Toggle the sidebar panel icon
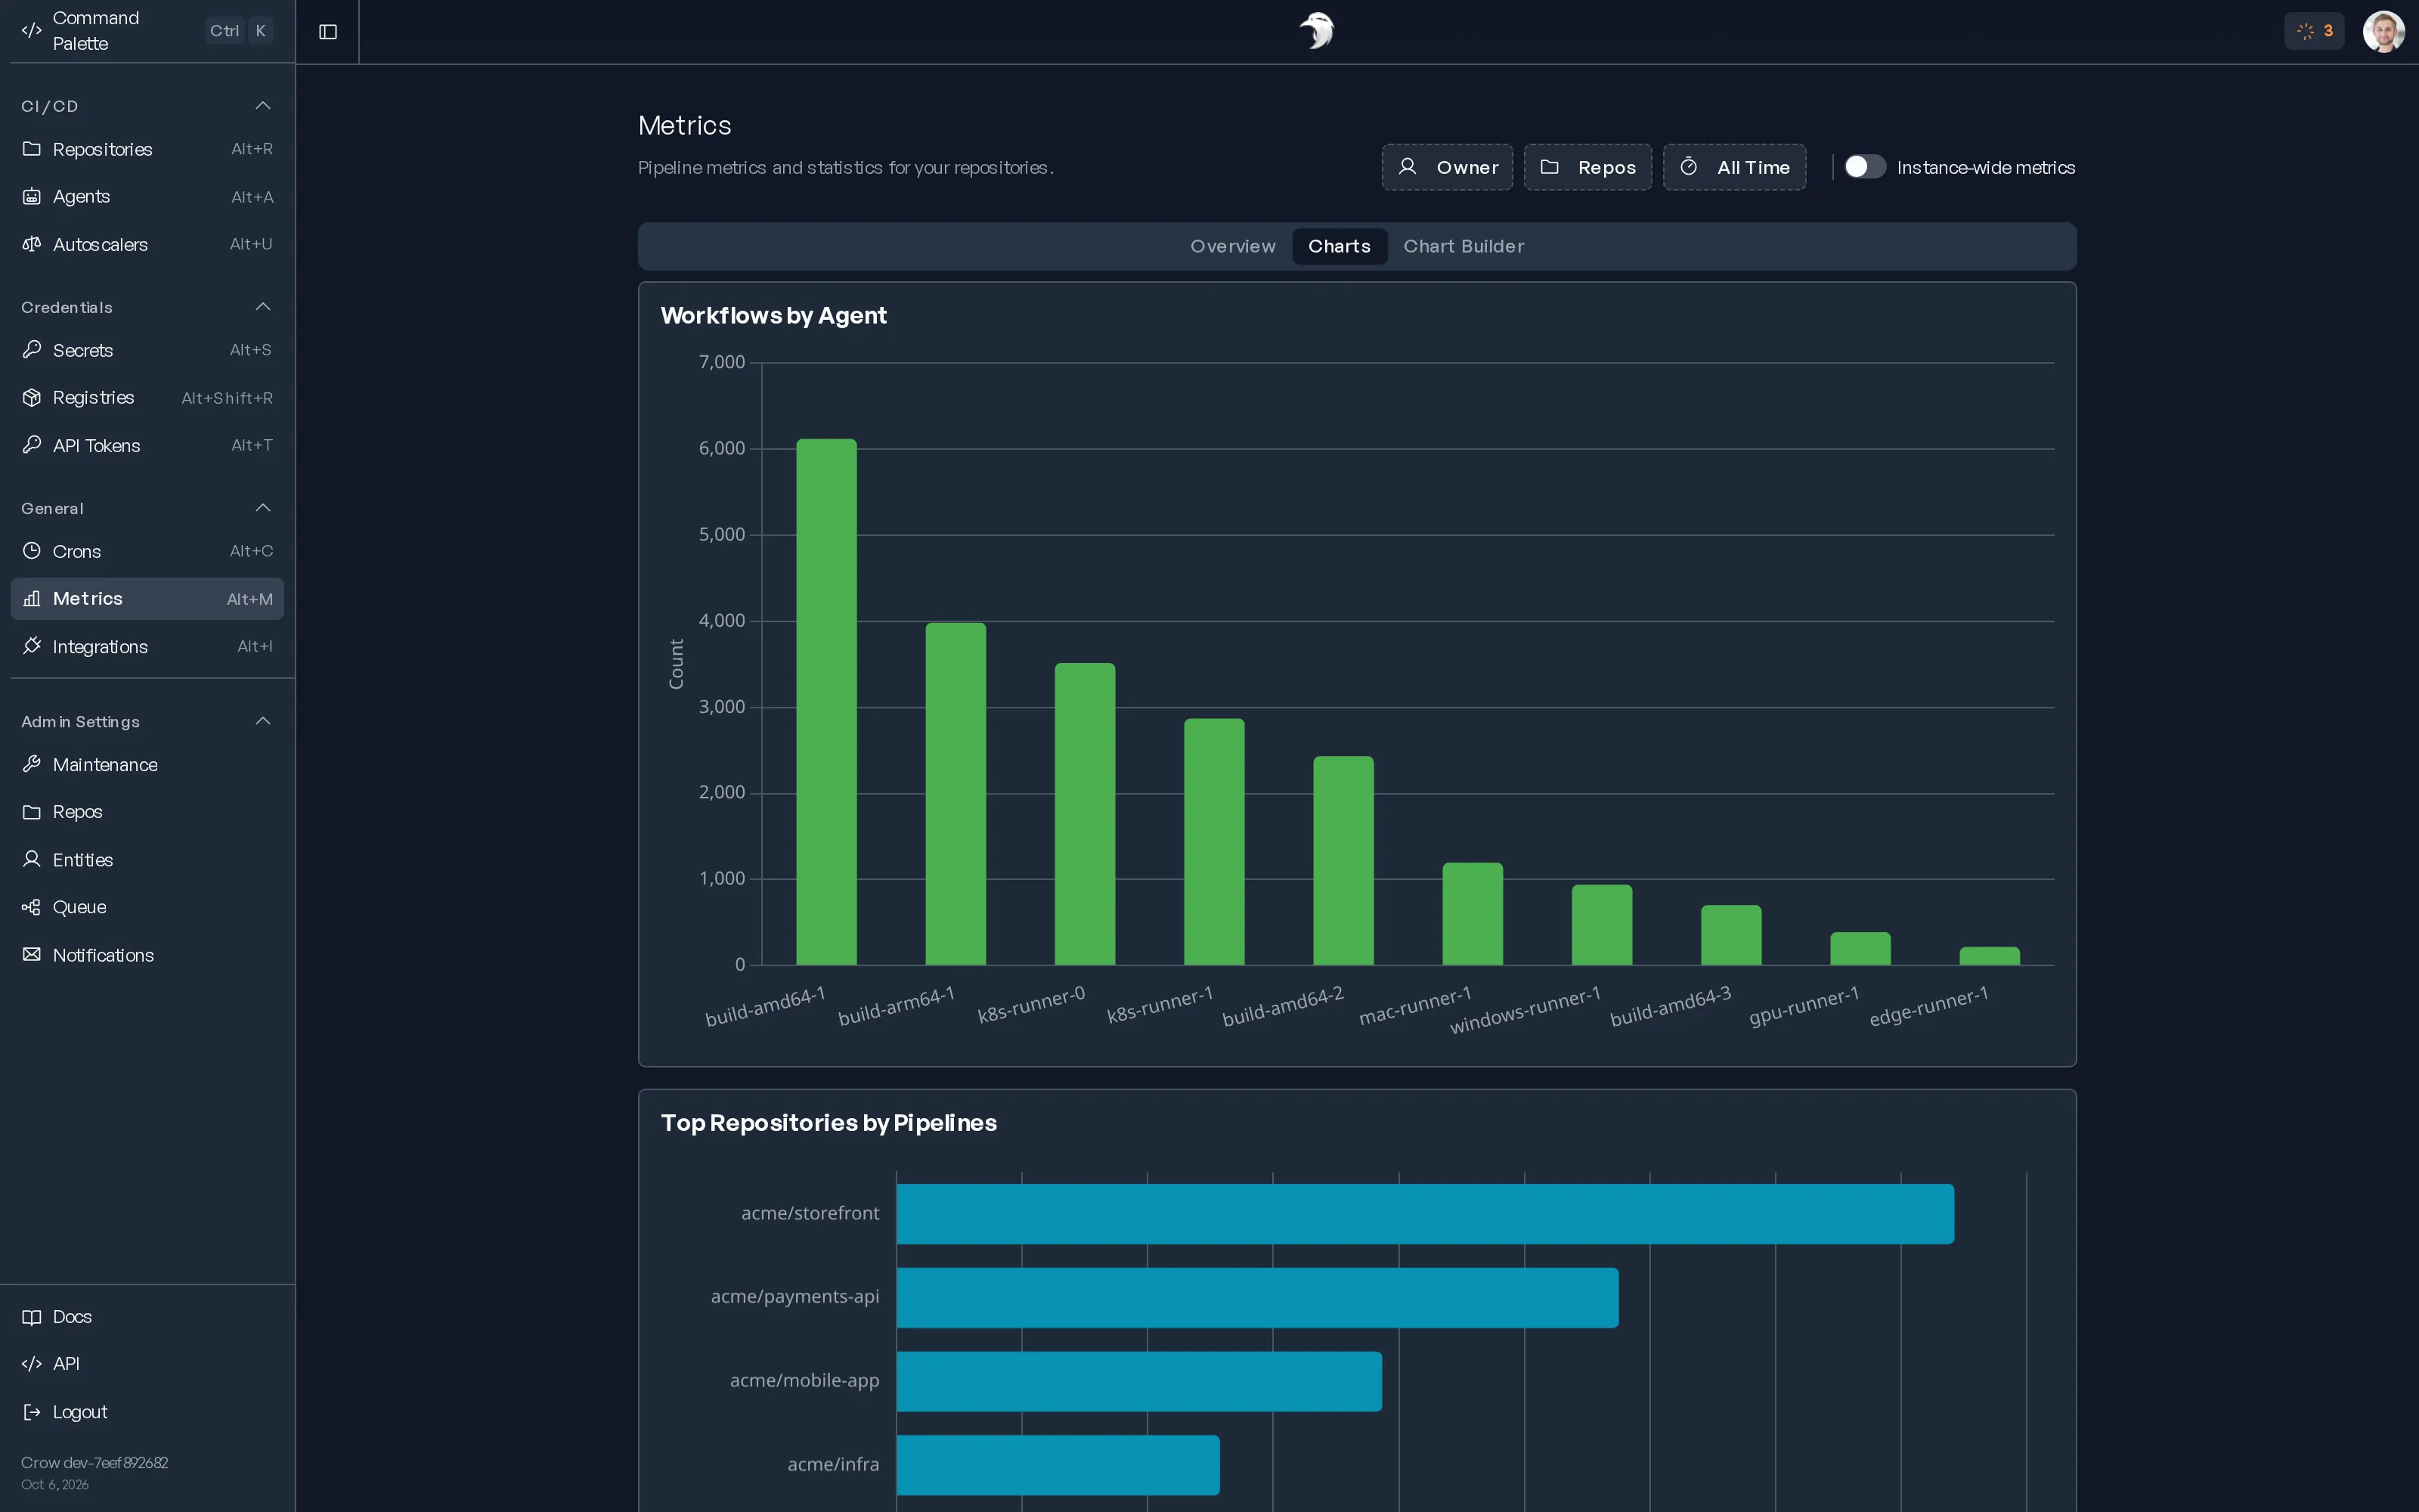Viewport: 2419px width, 1512px height. pos(328,32)
